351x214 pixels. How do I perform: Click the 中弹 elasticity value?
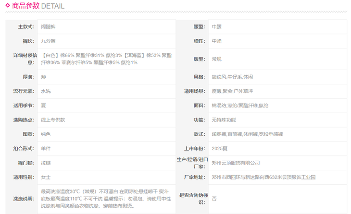(217, 41)
